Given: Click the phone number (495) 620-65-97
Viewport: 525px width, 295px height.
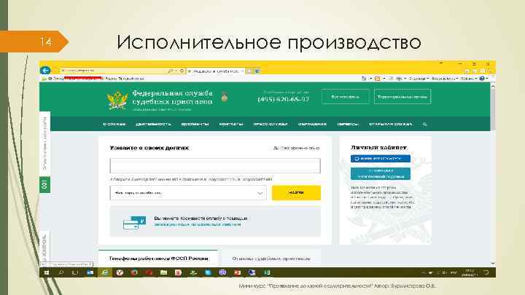Looking at the screenshot, I should 284,99.
